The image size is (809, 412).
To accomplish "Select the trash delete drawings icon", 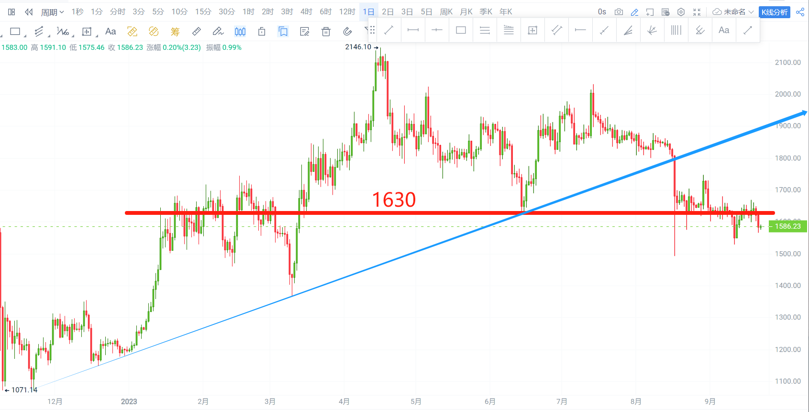I will coord(326,32).
